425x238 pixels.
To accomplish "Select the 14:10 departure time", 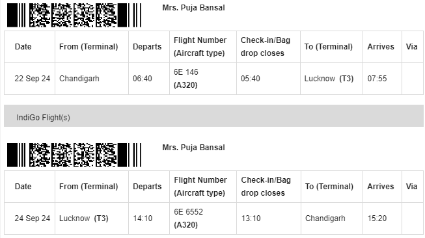I will click(x=143, y=218).
